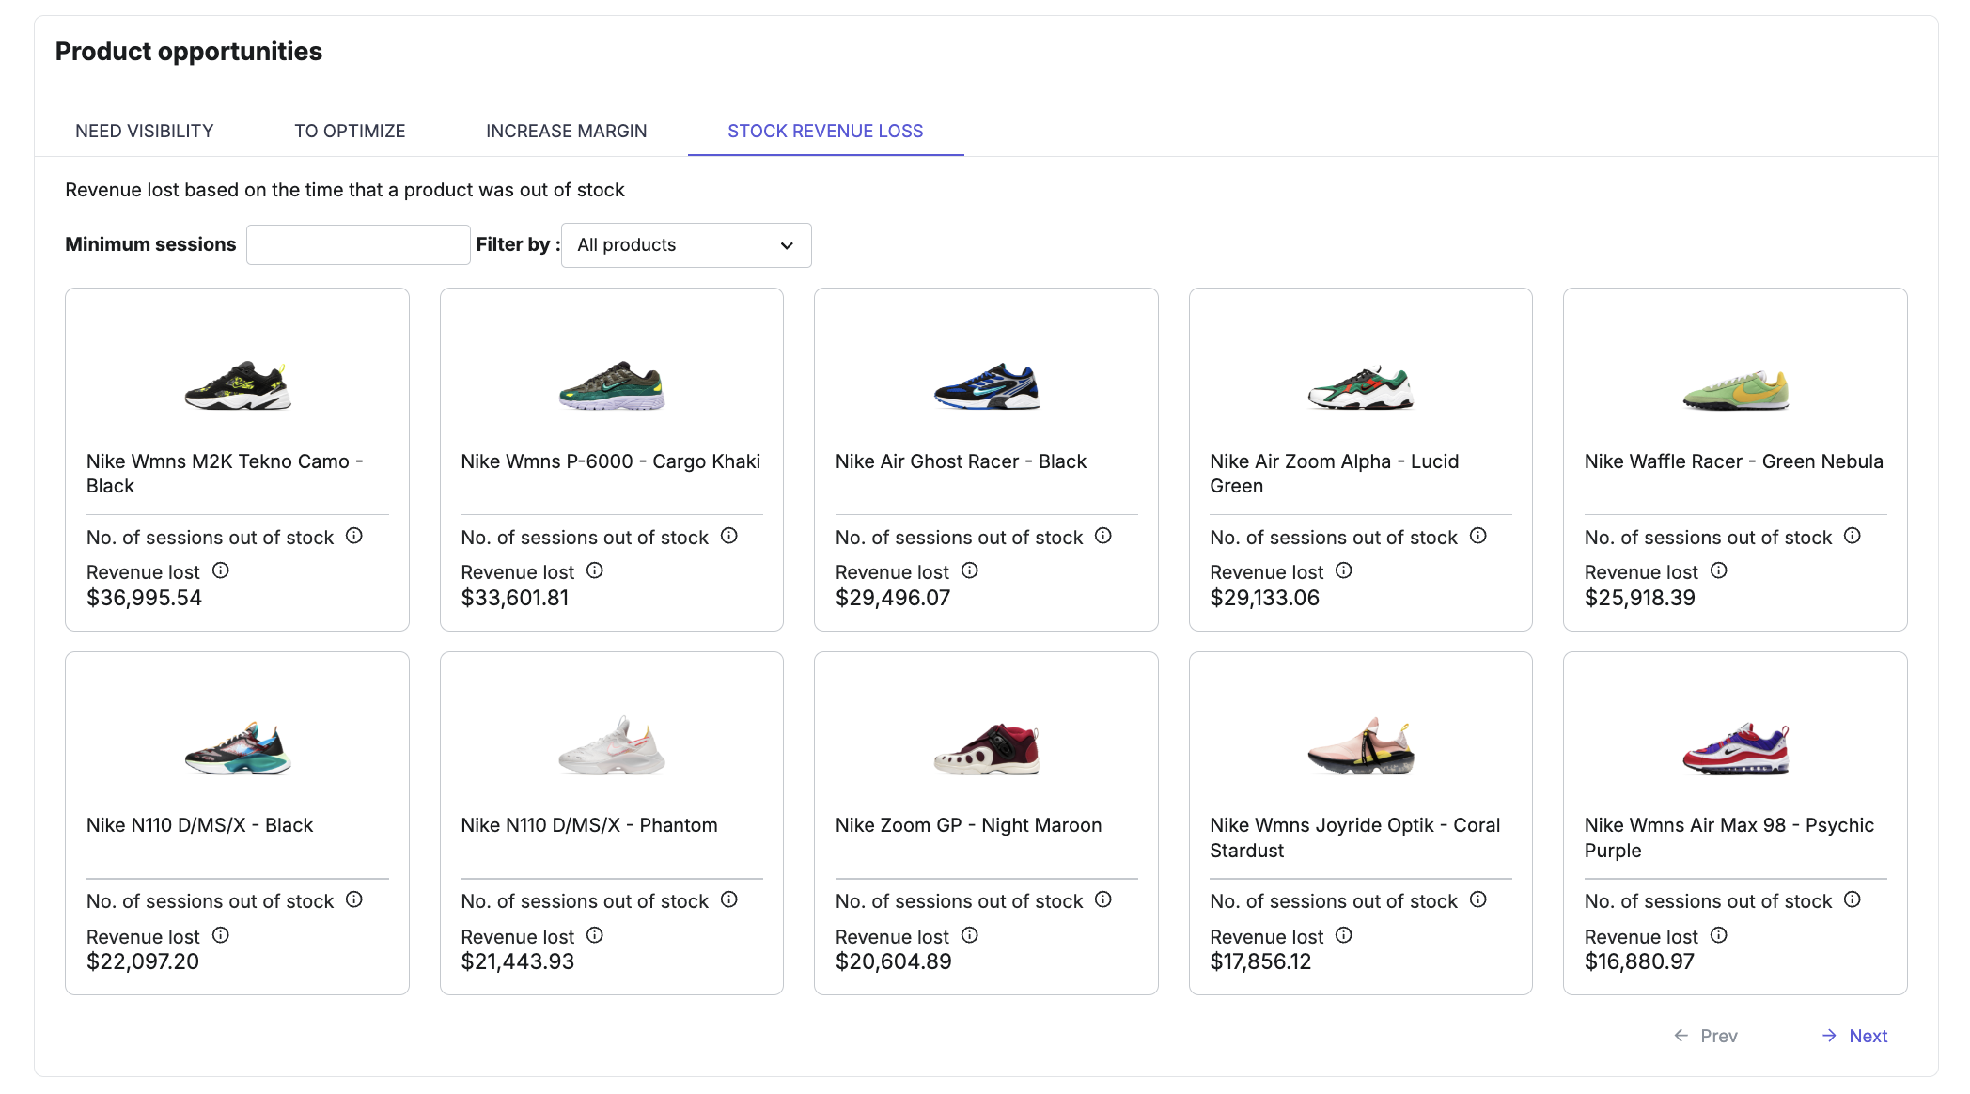Open the To Optimize tab

[350, 131]
